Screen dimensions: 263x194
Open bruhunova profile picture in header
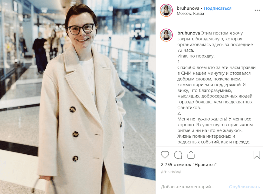tap(166, 10)
